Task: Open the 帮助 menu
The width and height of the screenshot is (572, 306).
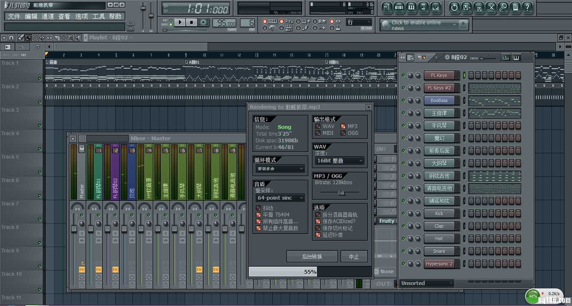Action: (x=115, y=16)
